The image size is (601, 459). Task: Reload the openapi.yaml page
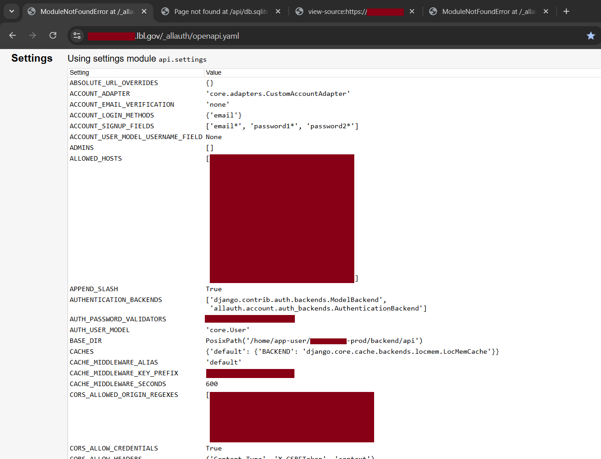(53, 35)
